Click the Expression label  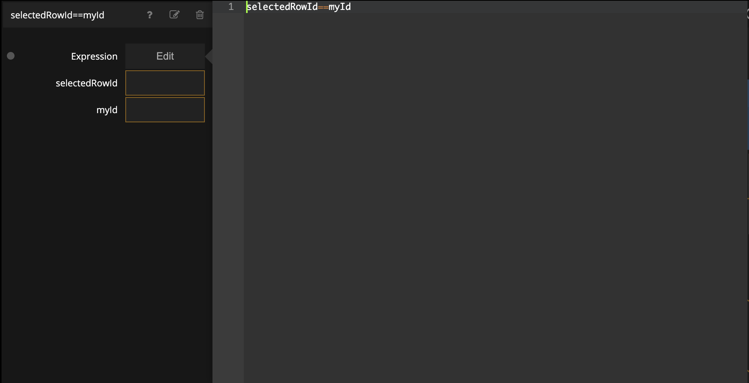(x=94, y=57)
